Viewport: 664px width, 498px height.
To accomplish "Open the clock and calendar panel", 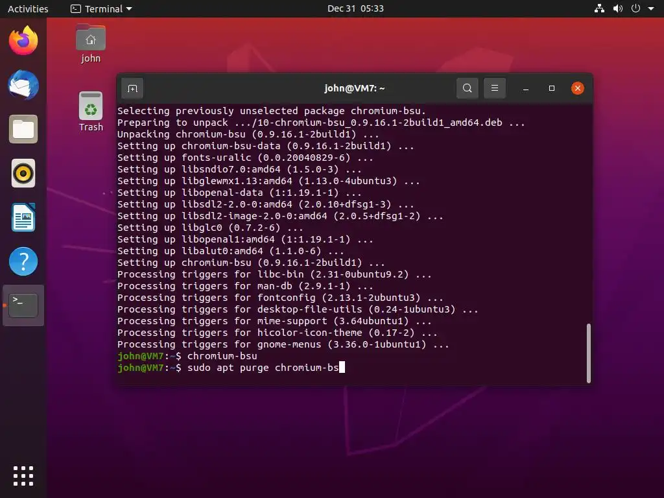I will (x=355, y=8).
